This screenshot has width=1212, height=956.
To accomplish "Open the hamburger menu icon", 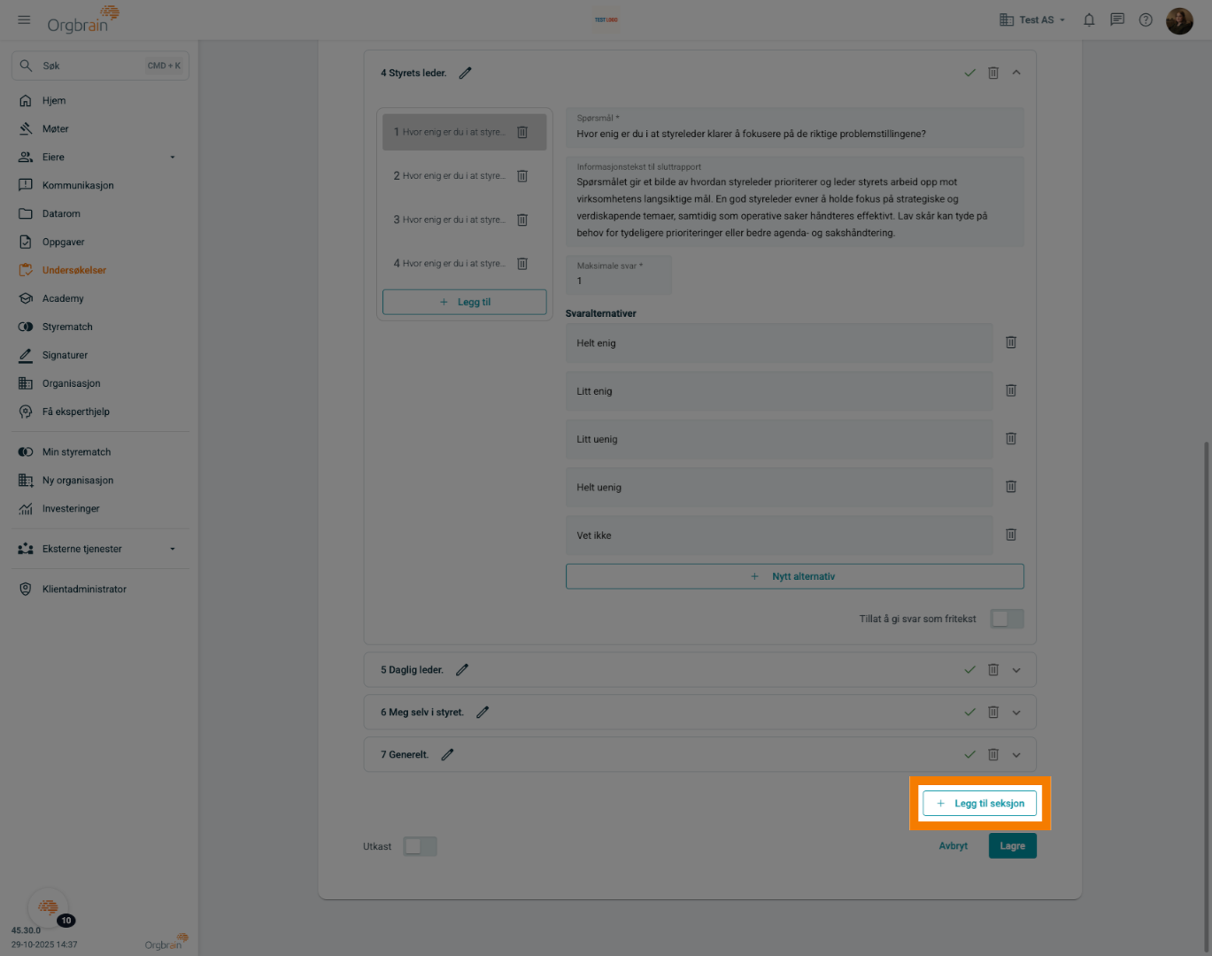I will [24, 19].
